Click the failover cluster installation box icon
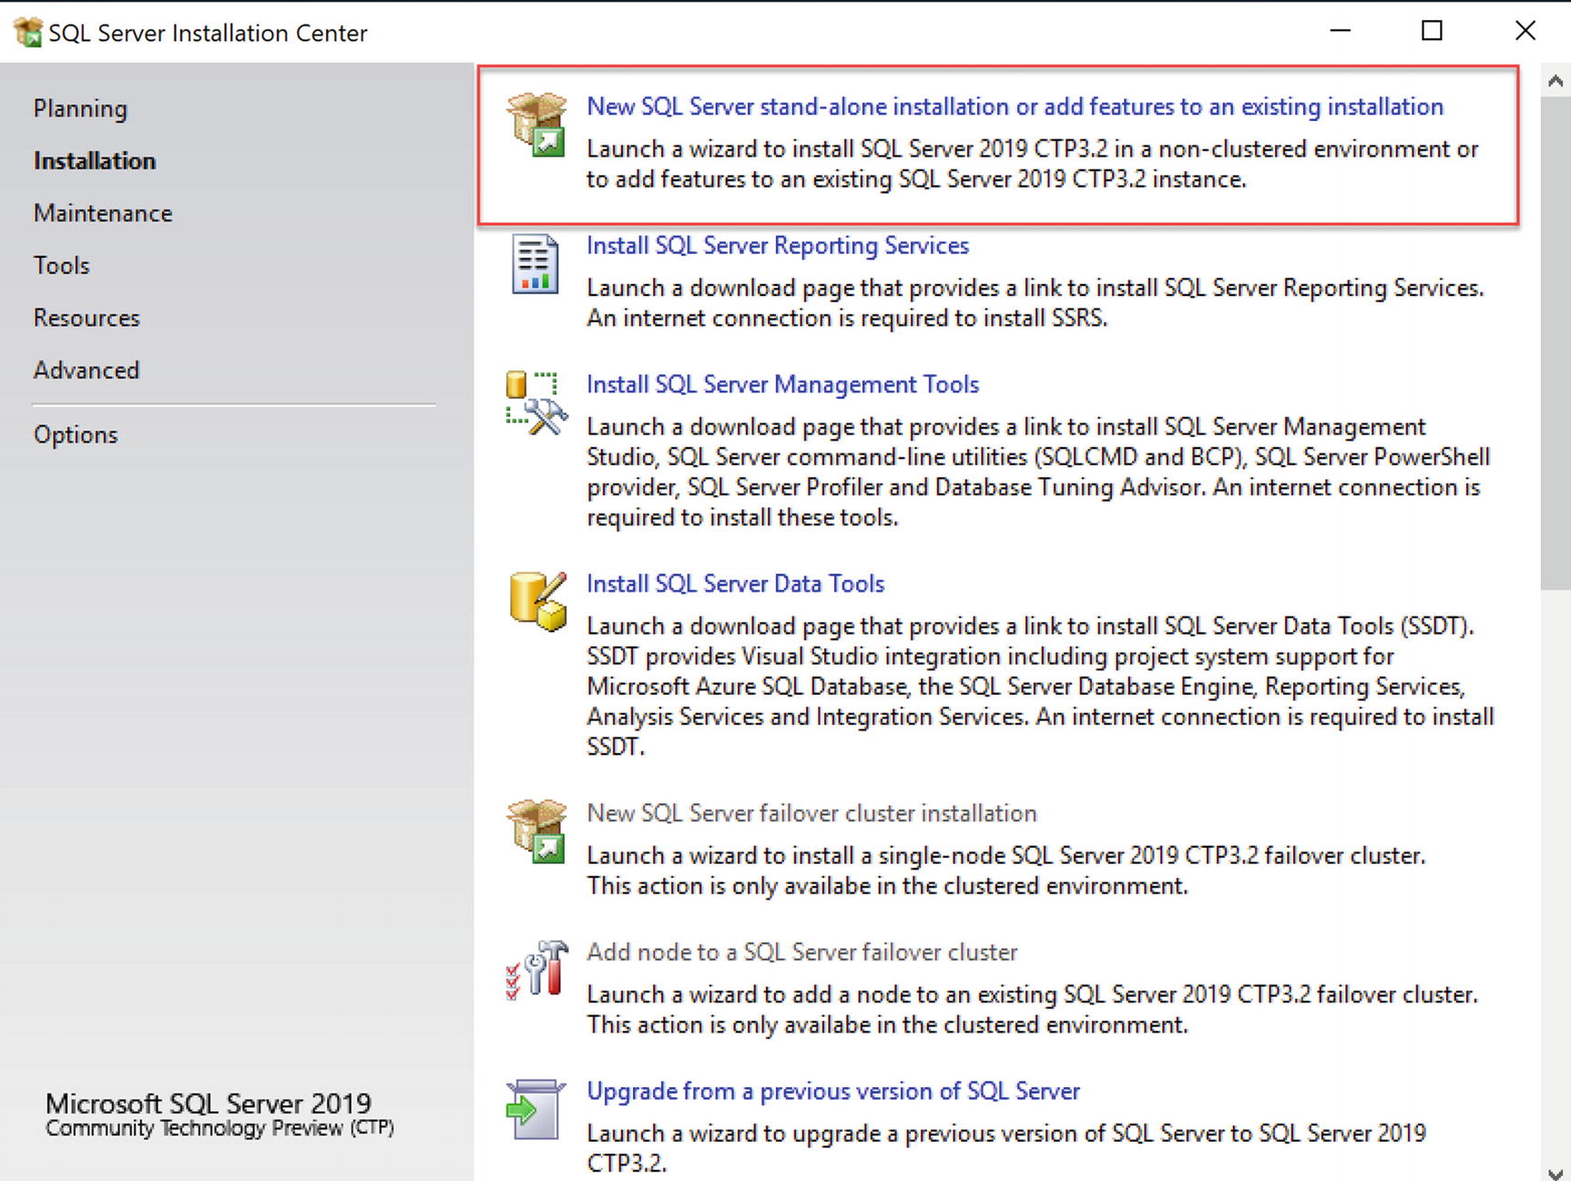 click(536, 831)
